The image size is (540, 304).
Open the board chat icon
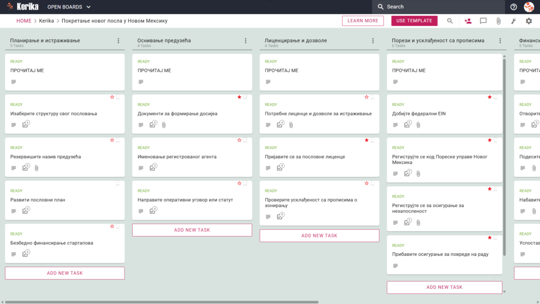click(x=483, y=21)
